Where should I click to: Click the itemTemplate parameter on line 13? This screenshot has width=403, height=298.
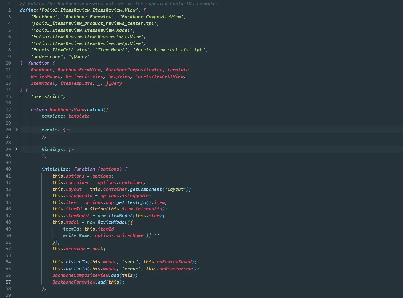click(77, 83)
